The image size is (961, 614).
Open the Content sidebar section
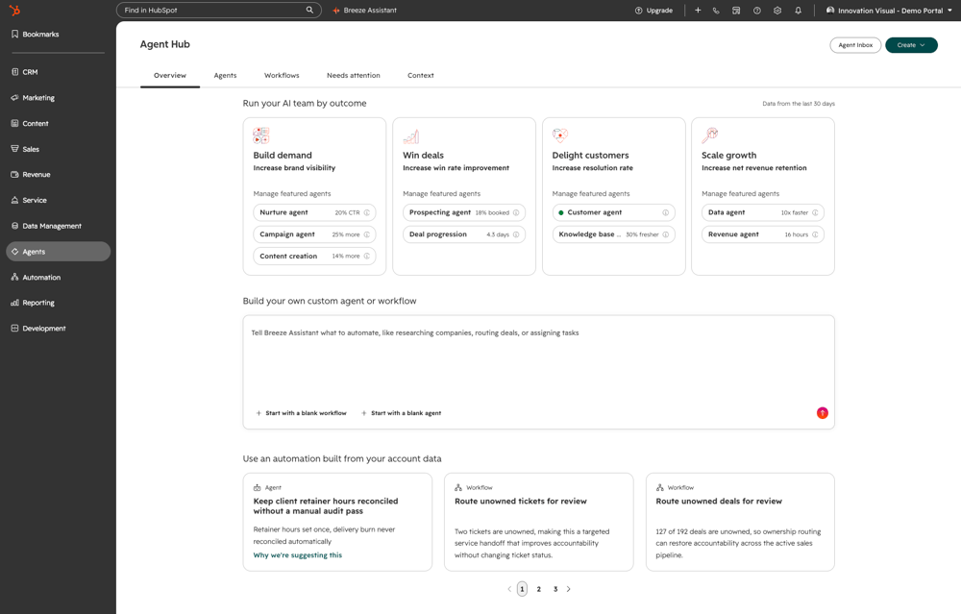(x=30, y=124)
